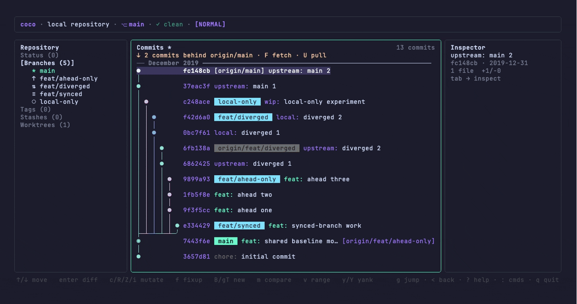
Task: Click the graph node dot for commit 3657d81
Action: coord(139,256)
